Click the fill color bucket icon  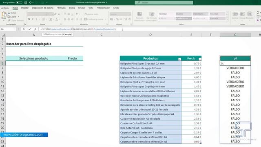click(51, 19)
